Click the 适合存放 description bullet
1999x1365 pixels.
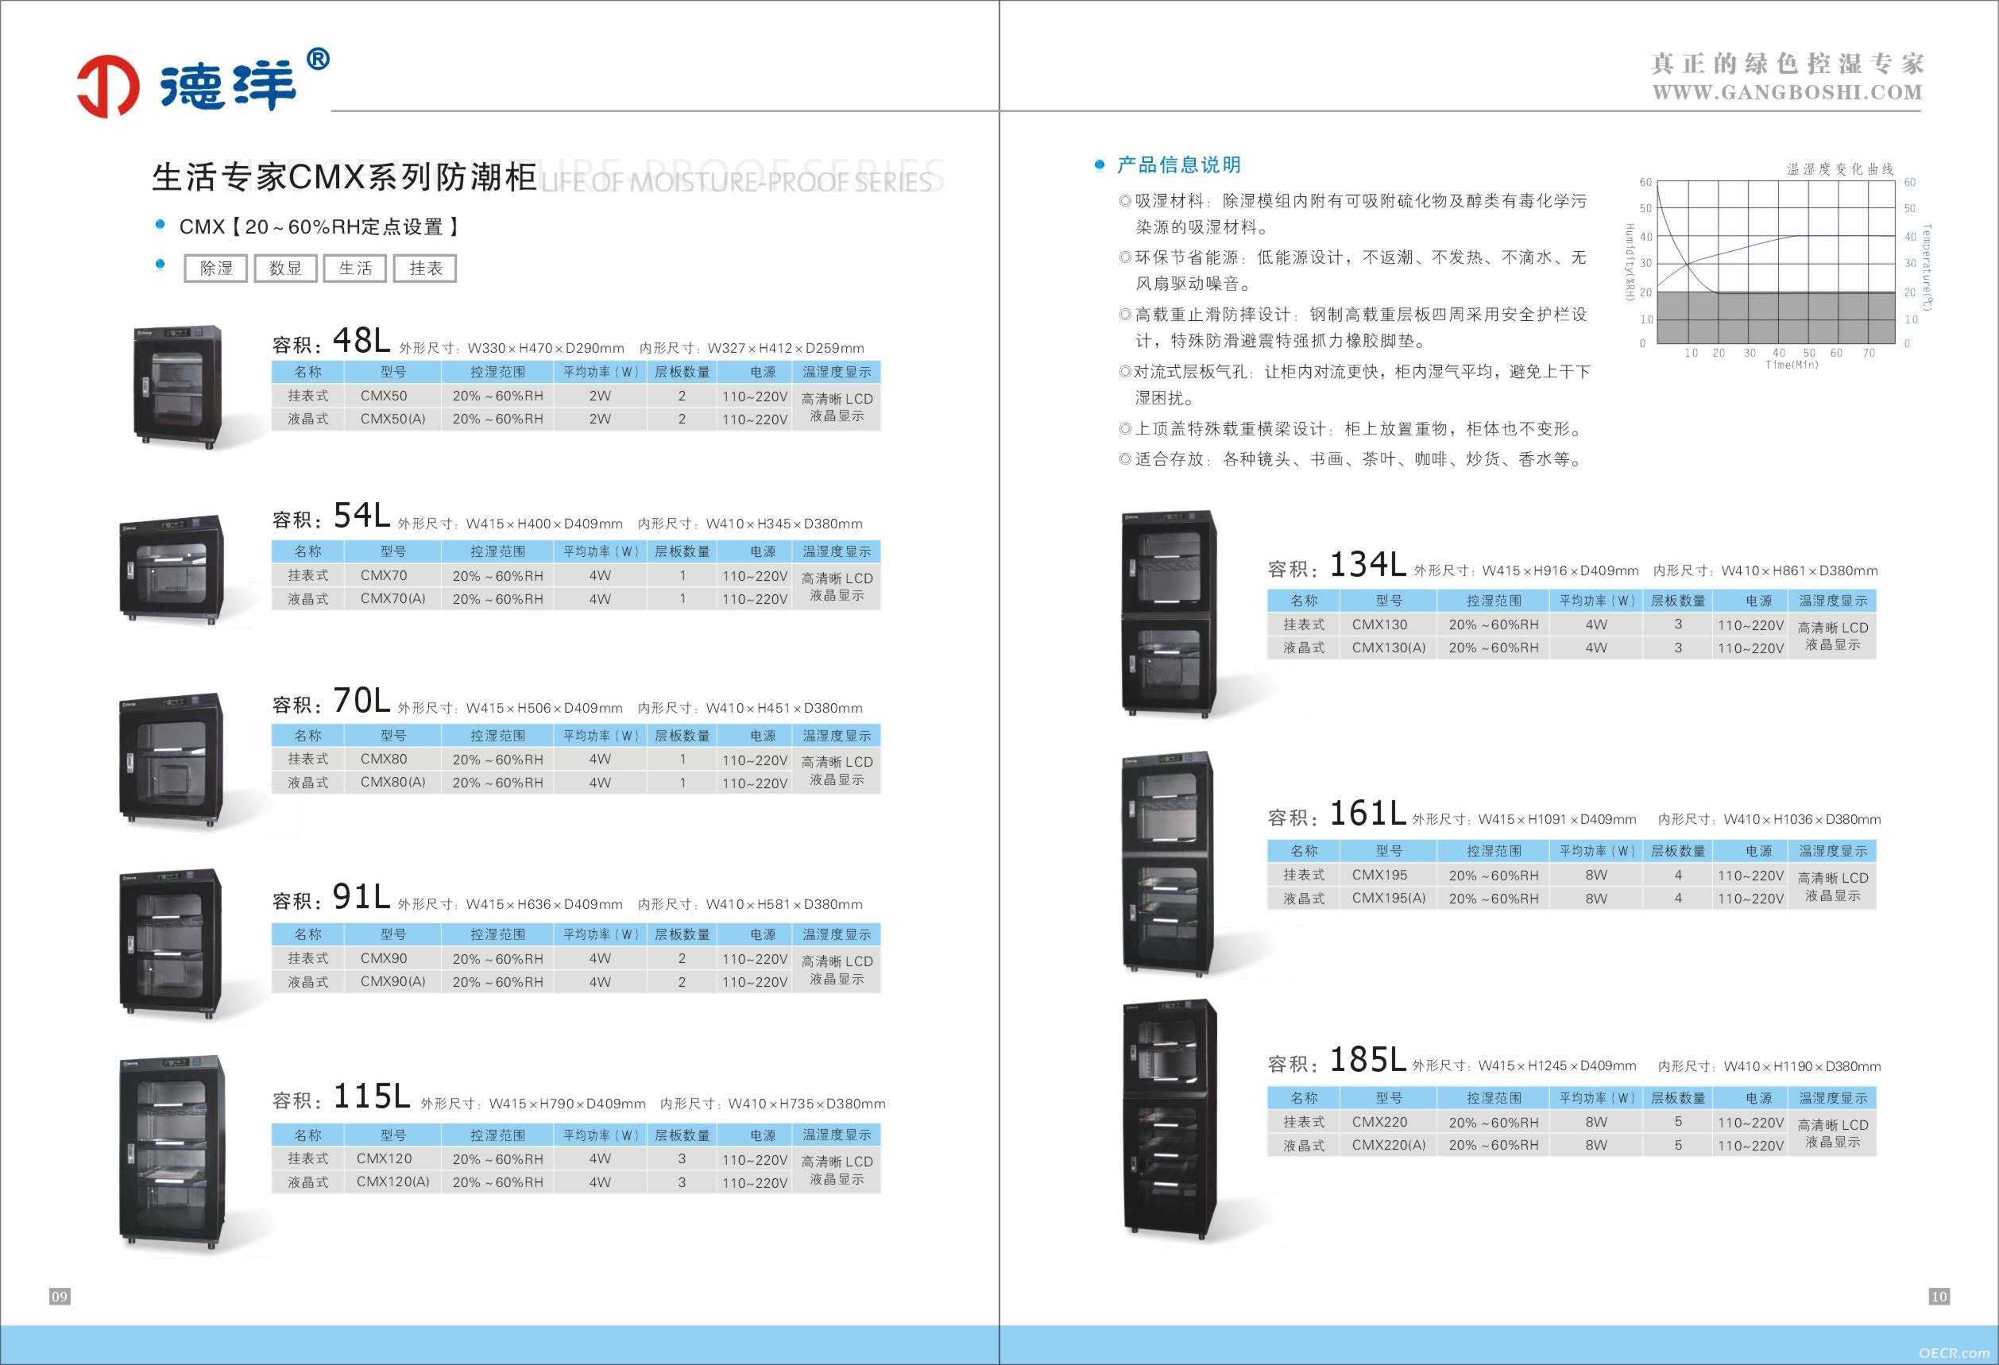tap(1351, 459)
